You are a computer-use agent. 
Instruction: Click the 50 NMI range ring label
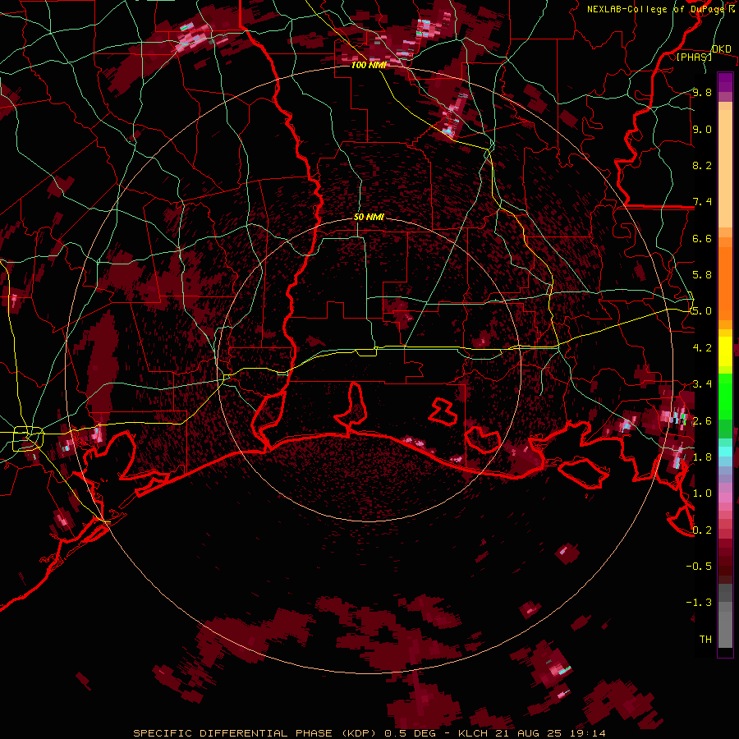(x=369, y=218)
